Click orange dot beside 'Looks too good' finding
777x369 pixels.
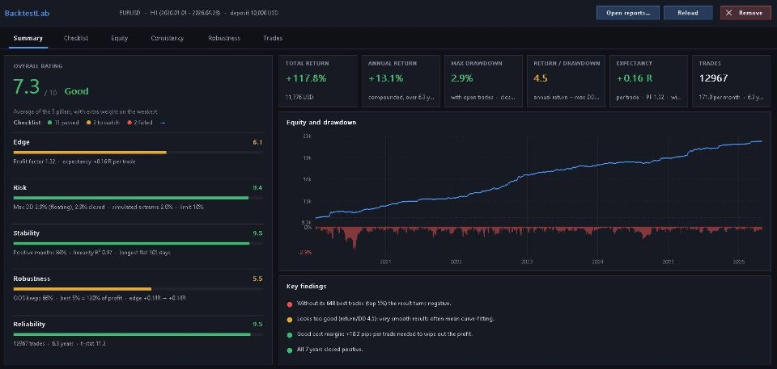pyautogui.click(x=290, y=319)
